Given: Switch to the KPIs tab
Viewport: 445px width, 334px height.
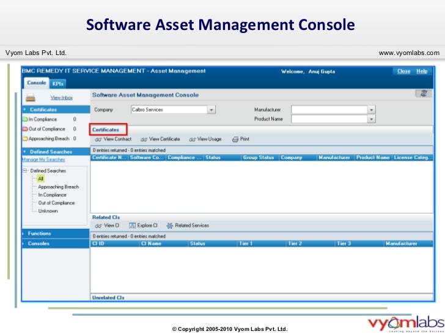Looking at the screenshot, I should (x=57, y=84).
